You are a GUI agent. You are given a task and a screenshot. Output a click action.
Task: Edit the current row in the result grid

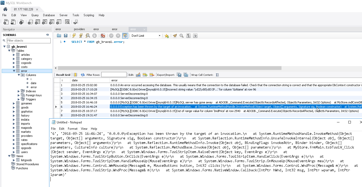[x=138, y=75]
